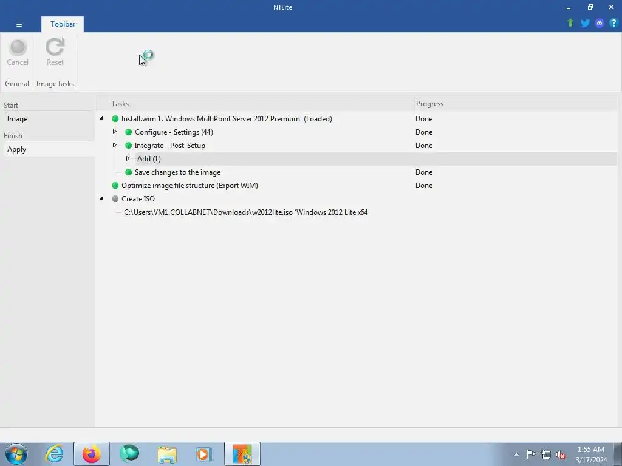Select the Add (1) row
Viewport: 622px width, 466px height.
(x=375, y=159)
